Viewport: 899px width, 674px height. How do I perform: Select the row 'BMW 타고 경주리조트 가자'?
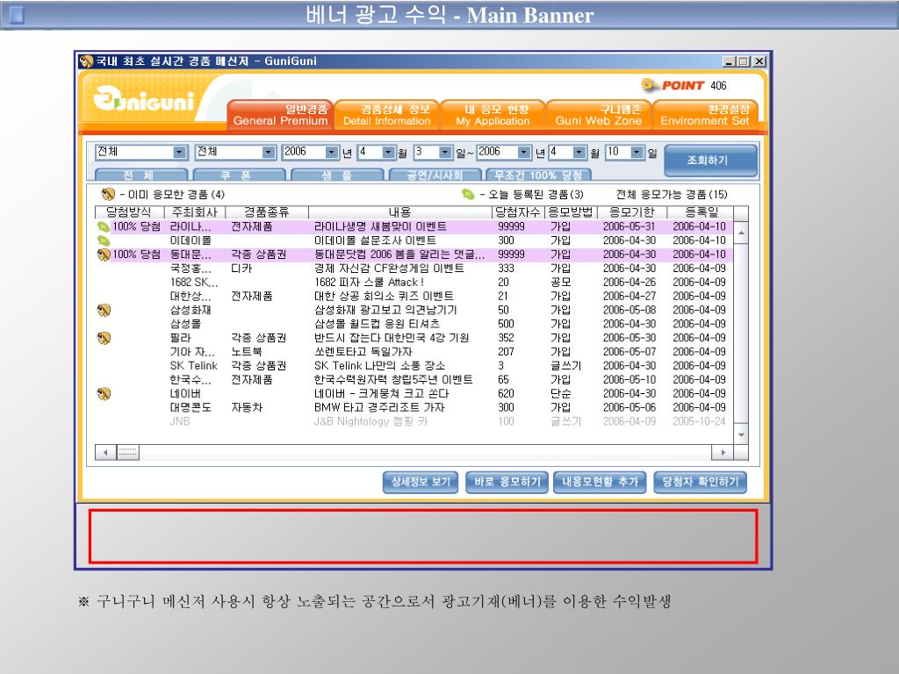[414, 407]
